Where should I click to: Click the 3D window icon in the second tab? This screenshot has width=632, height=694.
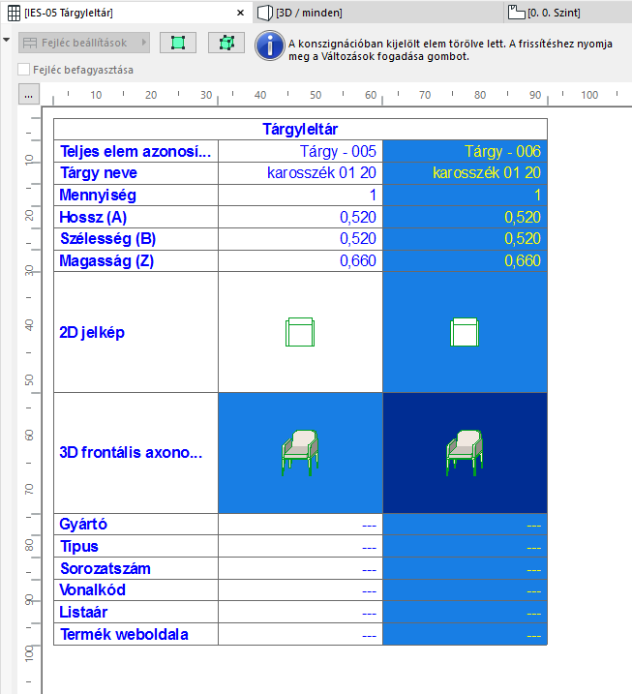[x=264, y=13]
